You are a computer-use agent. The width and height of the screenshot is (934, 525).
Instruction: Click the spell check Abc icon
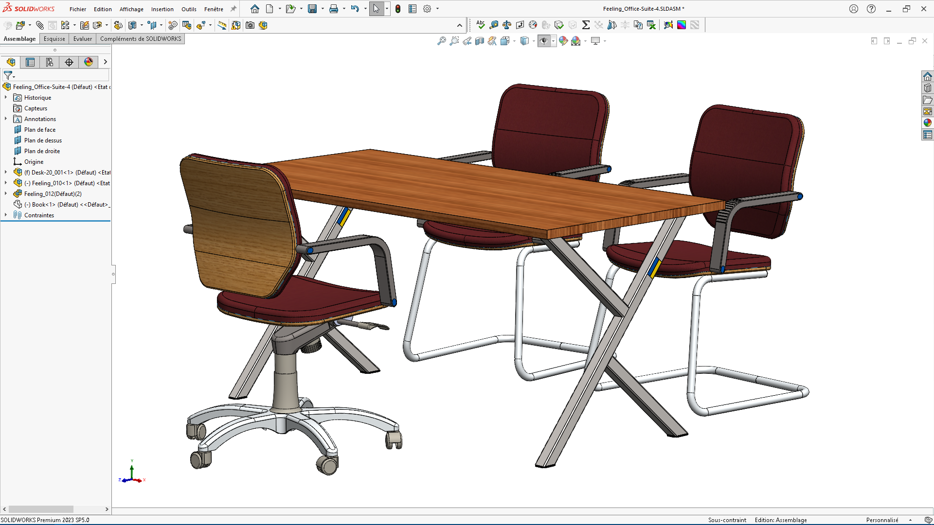click(481, 25)
